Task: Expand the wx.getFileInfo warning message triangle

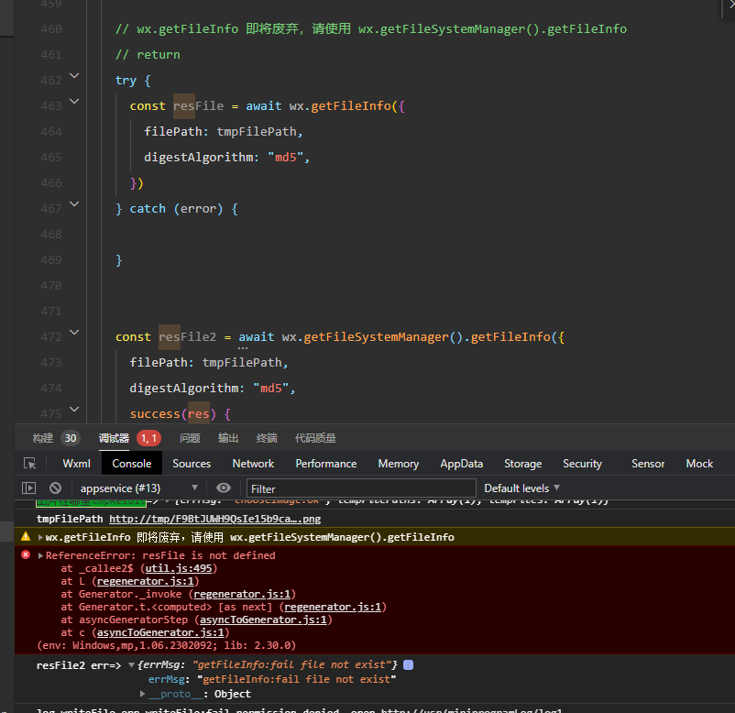Action: pyautogui.click(x=40, y=537)
